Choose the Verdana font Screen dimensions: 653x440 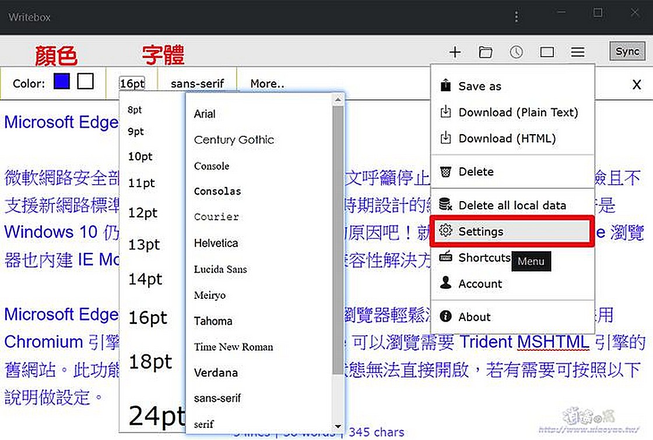click(x=216, y=372)
